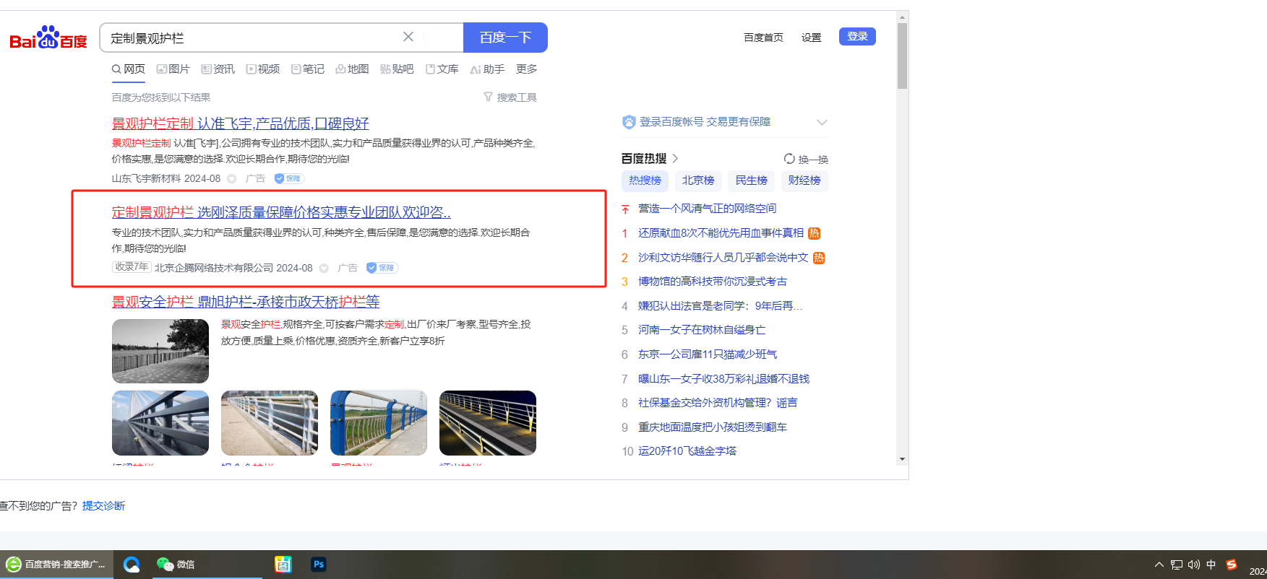Open the 更多 search category menu
Image resolution: width=1267 pixels, height=579 pixels.
pos(527,69)
